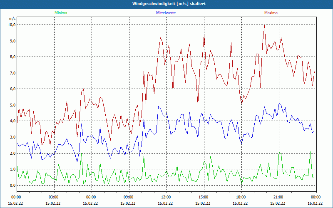333x208 pixels.
Task: Click the 1,0 y-axis value
Action: pos(13,169)
